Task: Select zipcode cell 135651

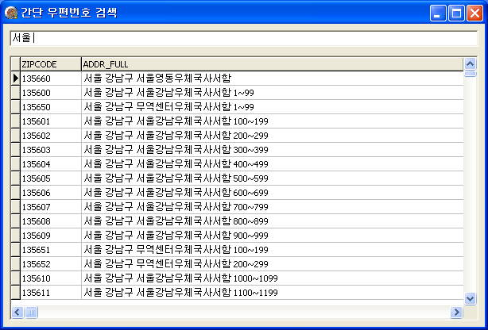Action: tap(51, 250)
